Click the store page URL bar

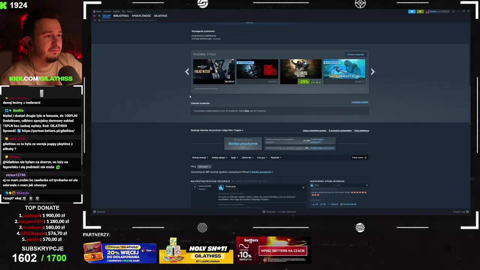[x=129, y=20]
